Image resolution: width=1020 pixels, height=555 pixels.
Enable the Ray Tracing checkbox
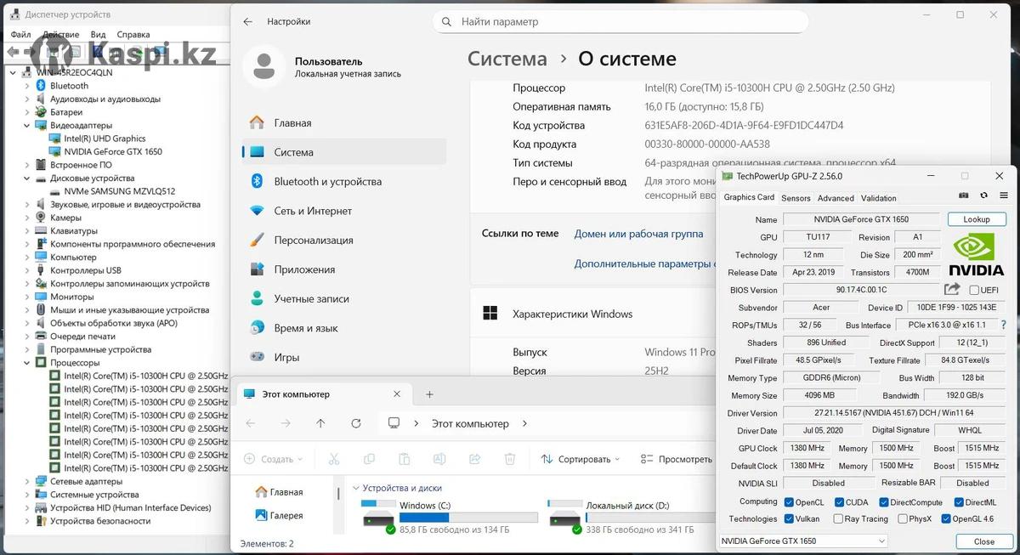(840, 518)
